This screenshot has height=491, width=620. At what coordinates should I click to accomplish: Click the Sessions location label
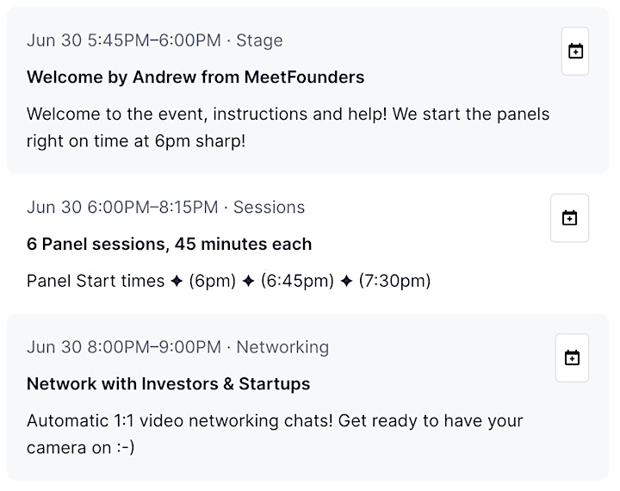click(269, 208)
